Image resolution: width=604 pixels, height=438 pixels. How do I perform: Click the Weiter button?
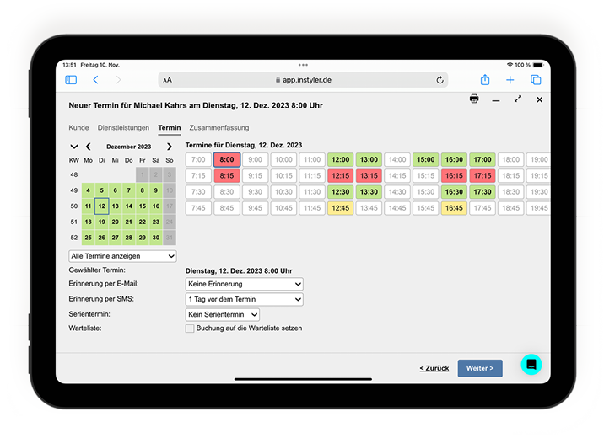[480, 368]
